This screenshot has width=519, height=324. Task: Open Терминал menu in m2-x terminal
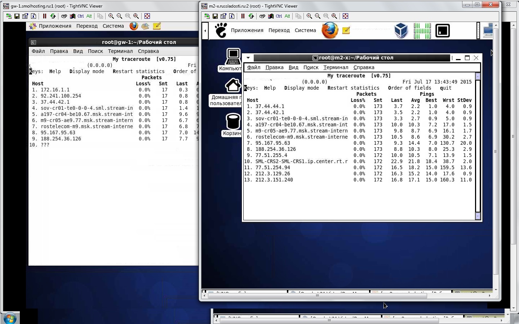336,67
